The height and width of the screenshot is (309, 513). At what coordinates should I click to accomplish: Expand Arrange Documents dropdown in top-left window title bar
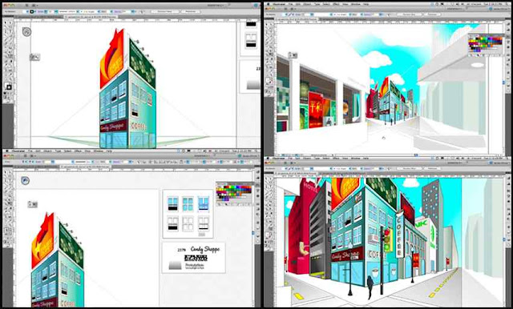point(35,6)
